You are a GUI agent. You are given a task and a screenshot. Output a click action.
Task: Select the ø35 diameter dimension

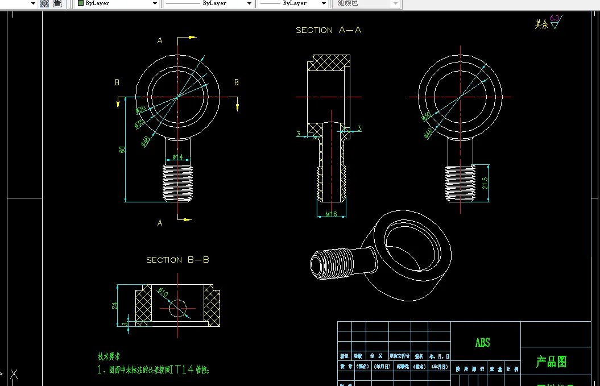pos(139,123)
